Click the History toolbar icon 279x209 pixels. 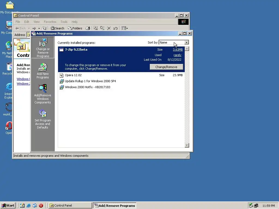88,28
